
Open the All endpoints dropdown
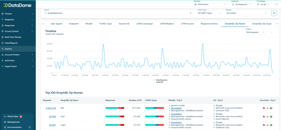(241, 4)
